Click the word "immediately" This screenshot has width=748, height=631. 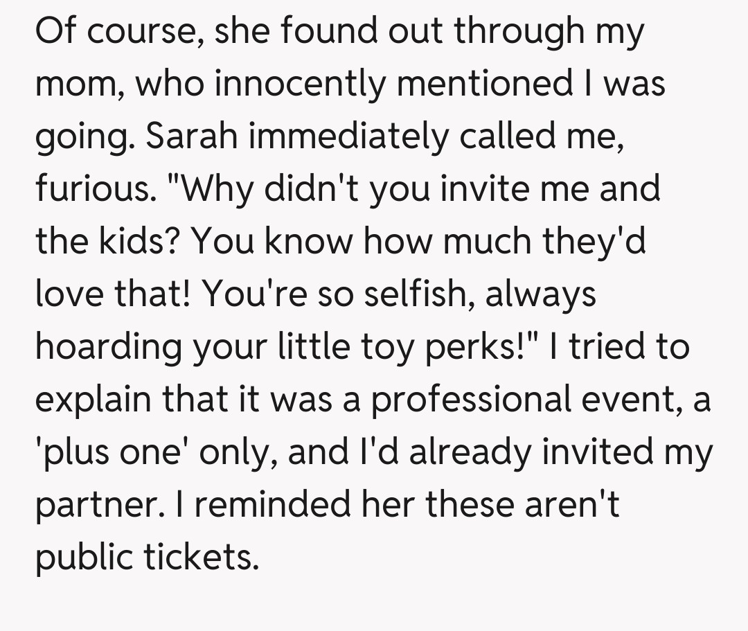348,136
